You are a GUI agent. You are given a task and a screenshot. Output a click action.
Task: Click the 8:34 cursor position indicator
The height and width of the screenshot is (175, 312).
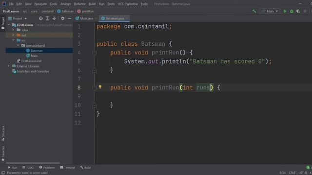click(x=283, y=173)
